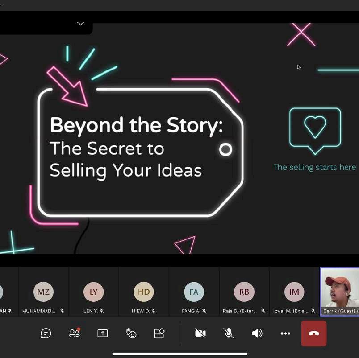This screenshot has height=358, width=359.
Task: Toggle the camera off icon
Action: (x=200, y=333)
